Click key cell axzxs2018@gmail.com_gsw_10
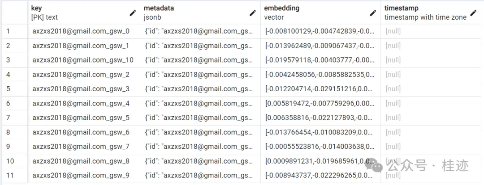 [x=83, y=60]
